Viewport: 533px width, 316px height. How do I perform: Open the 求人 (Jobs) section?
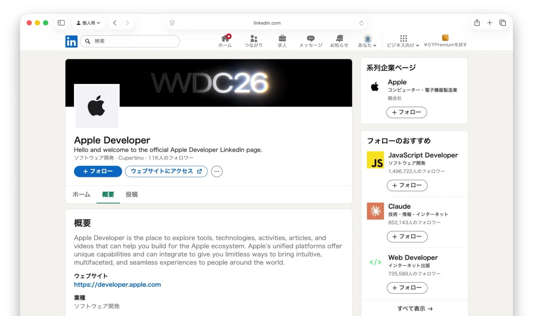coord(282,41)
